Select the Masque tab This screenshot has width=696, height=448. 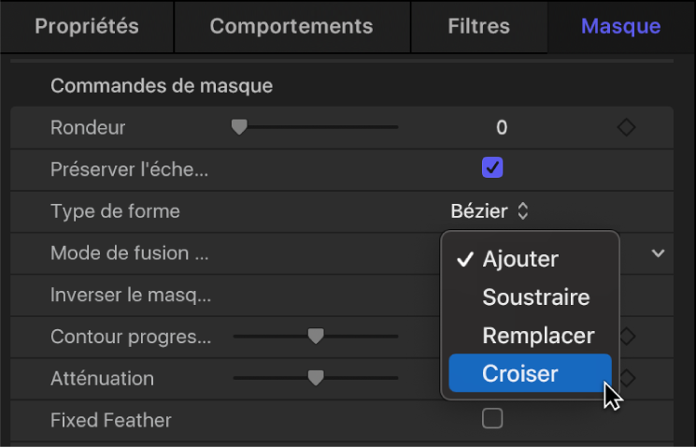coord(620,26)
